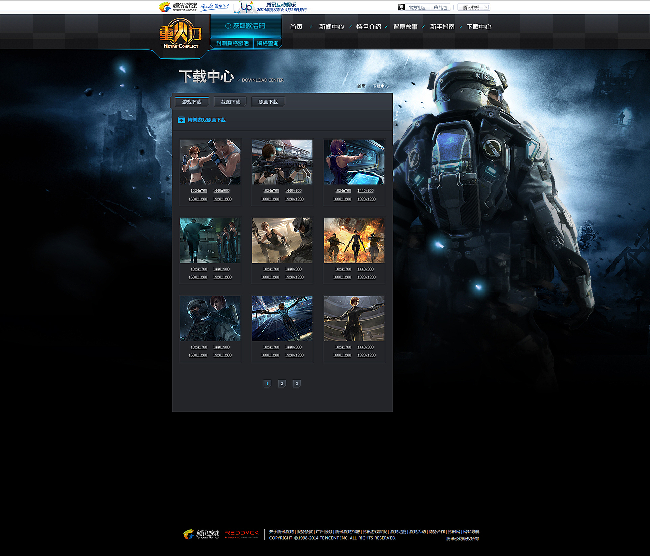Open 商务合作 footer link
This screenshot has height=556, width=650.
[437, 532]
